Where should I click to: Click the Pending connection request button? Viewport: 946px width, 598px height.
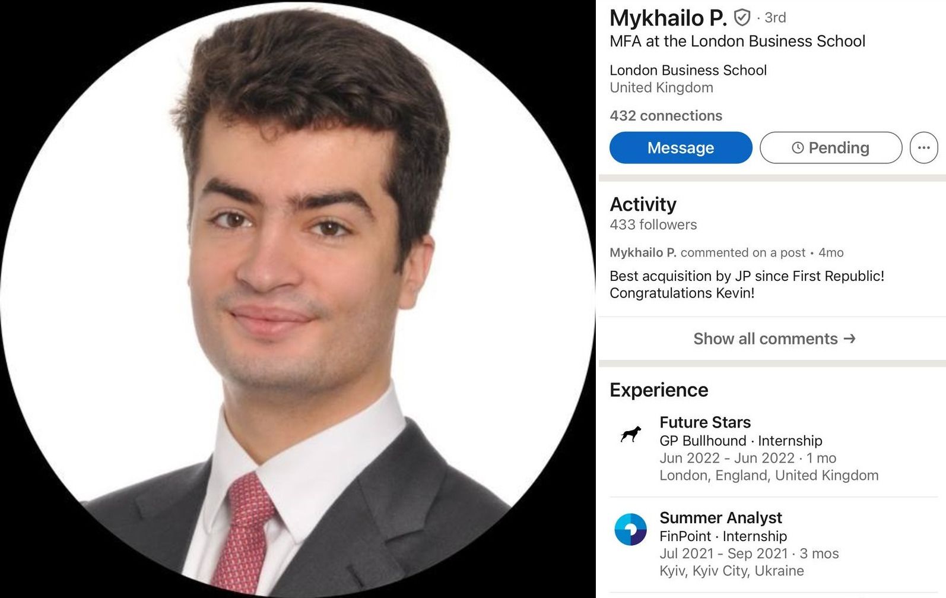pos(831,147)
